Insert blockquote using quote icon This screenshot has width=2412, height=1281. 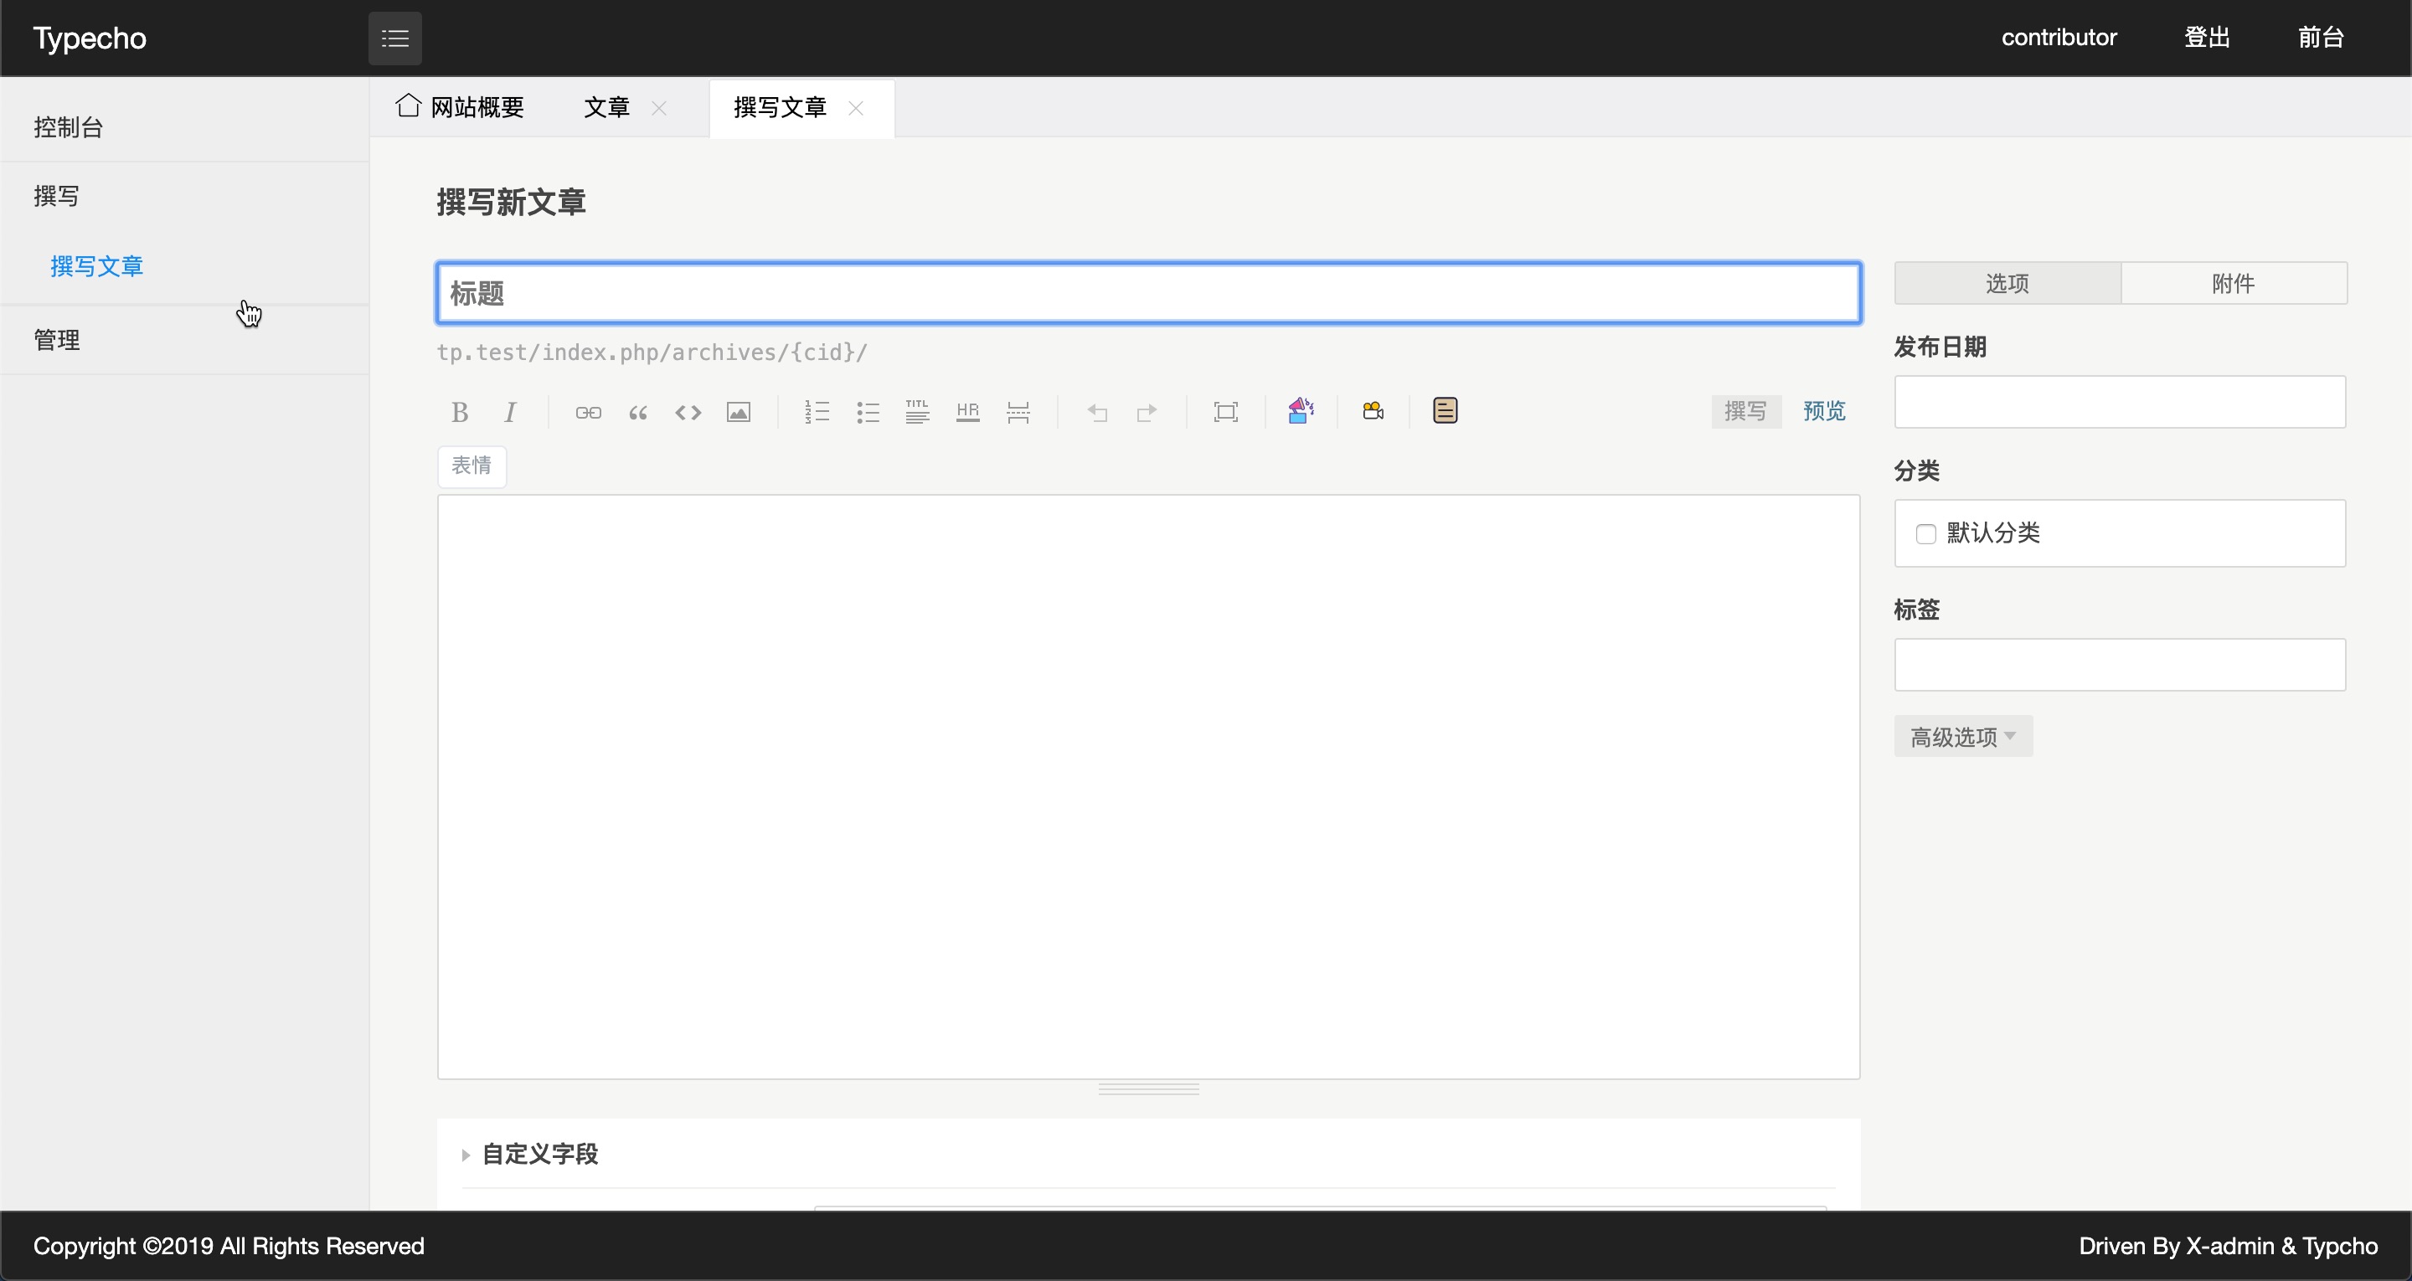pyautogui.click(x=637, y=412)
